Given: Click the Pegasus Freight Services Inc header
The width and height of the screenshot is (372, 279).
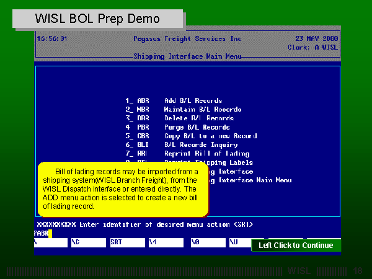Looking at the screenshot, I should click(x=187, y=38).
